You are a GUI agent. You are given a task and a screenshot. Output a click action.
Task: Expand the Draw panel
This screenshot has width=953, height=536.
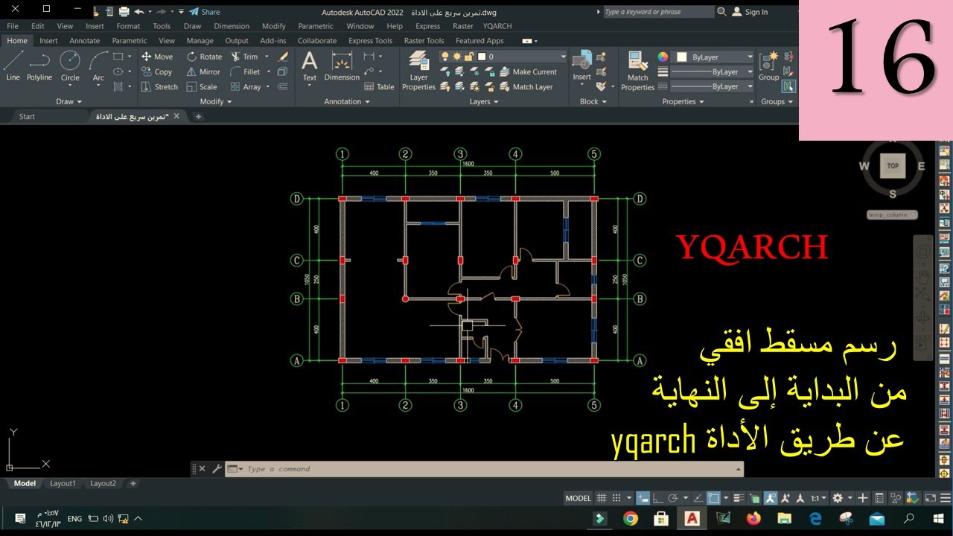click(68, 102)
